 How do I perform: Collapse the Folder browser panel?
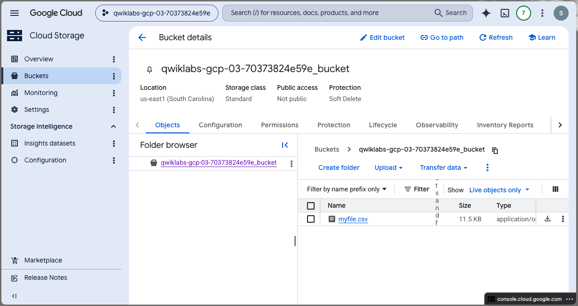point(285,145)
